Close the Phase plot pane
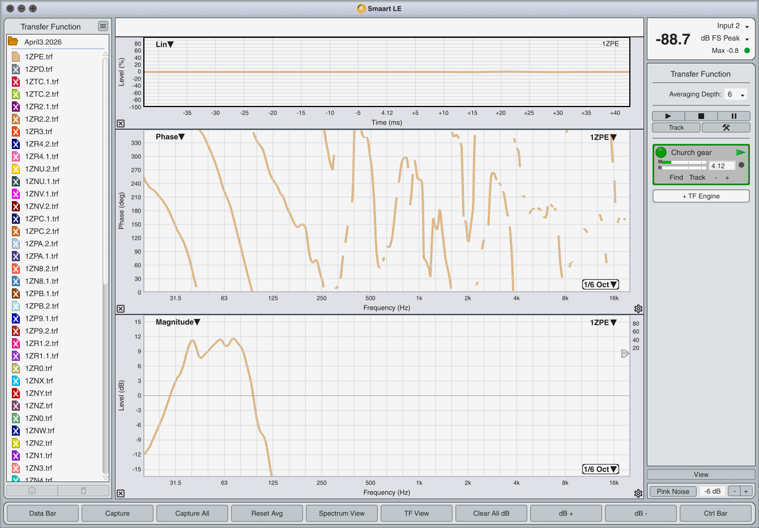This screenshot has height=528, width=759. pos(121,309)
